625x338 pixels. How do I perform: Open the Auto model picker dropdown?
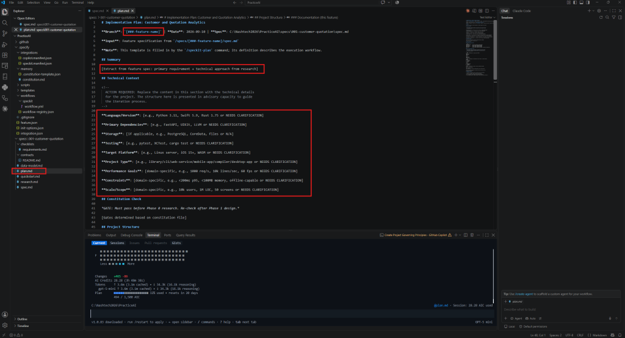530,318
